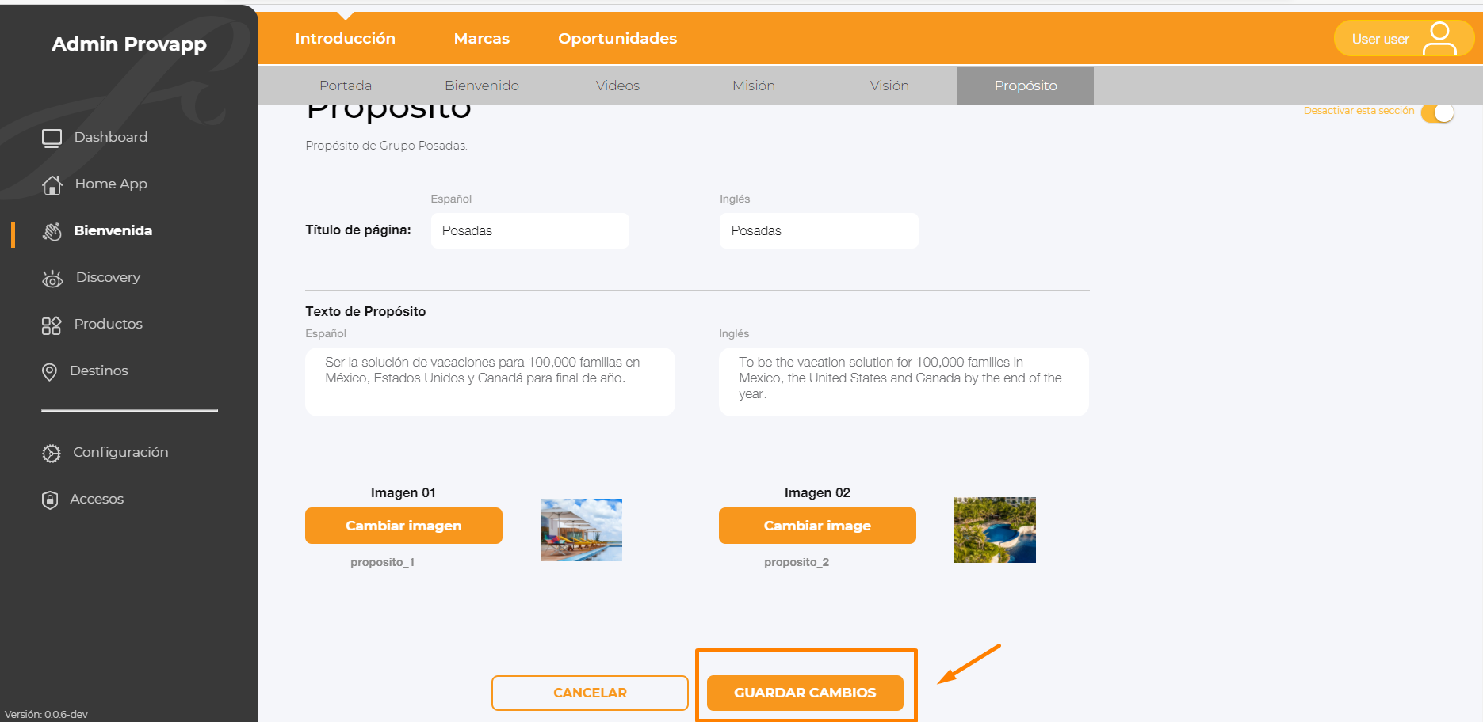1483x722 pixels.
Task: Go to Destinos section in sidebar
Action: coord(99,370)
